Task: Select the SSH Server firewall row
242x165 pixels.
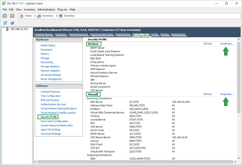Action: pyautogui.click(x=140, y=102)
